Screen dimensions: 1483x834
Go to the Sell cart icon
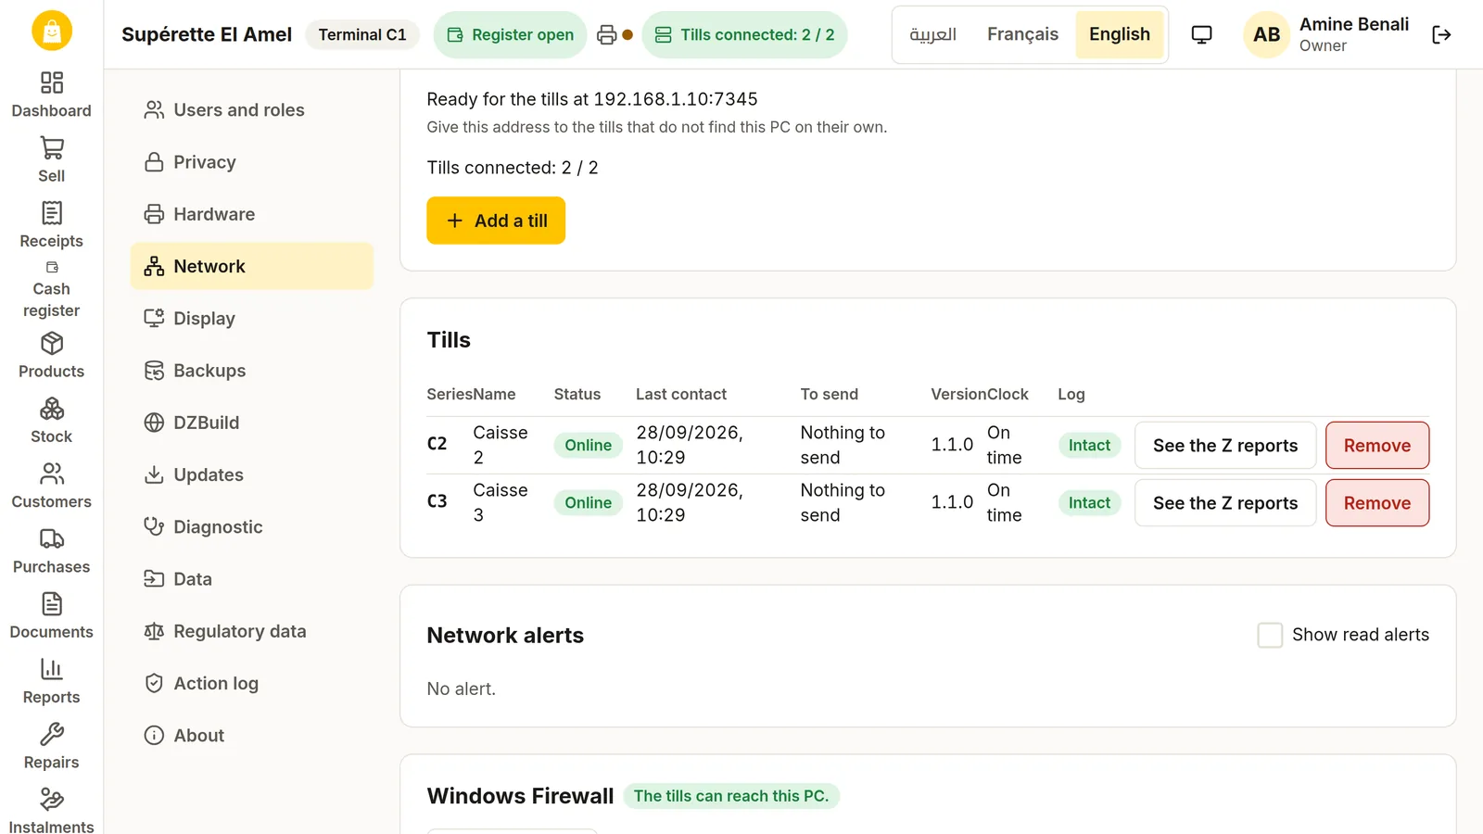[x=52, y=148]
